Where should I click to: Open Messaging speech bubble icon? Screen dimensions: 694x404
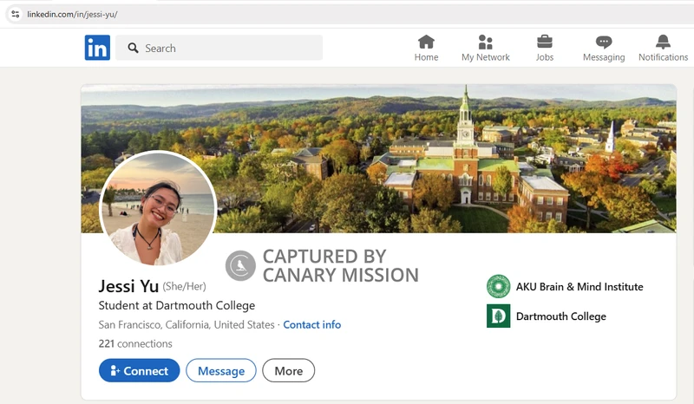pyautogui.click(x=604, y=42)
